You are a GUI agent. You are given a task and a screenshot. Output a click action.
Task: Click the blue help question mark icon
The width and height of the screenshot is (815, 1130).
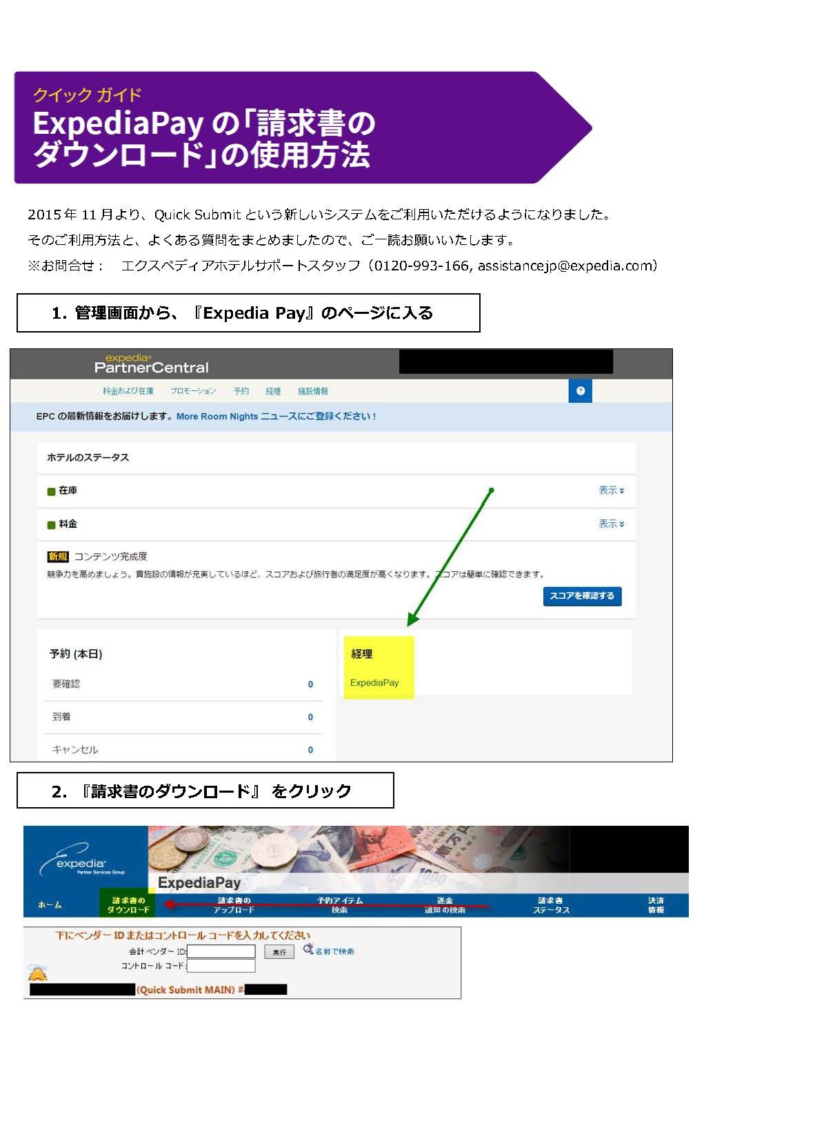pos(580,391)
